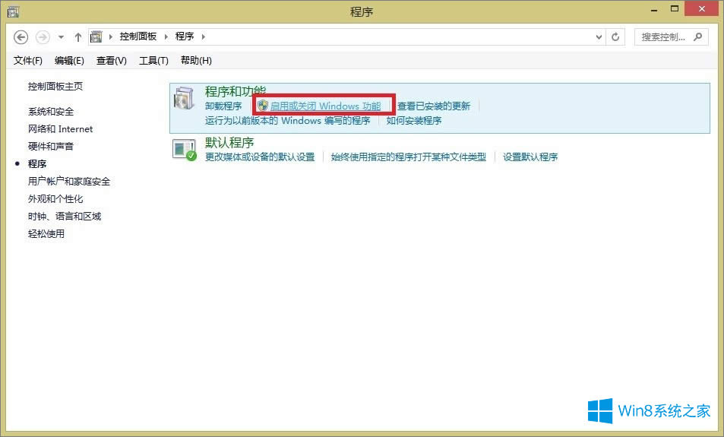Viewport: 724px width, 437px height.
Task: Expand the chevron after 程序 breadcrumb
Action: 203,36
